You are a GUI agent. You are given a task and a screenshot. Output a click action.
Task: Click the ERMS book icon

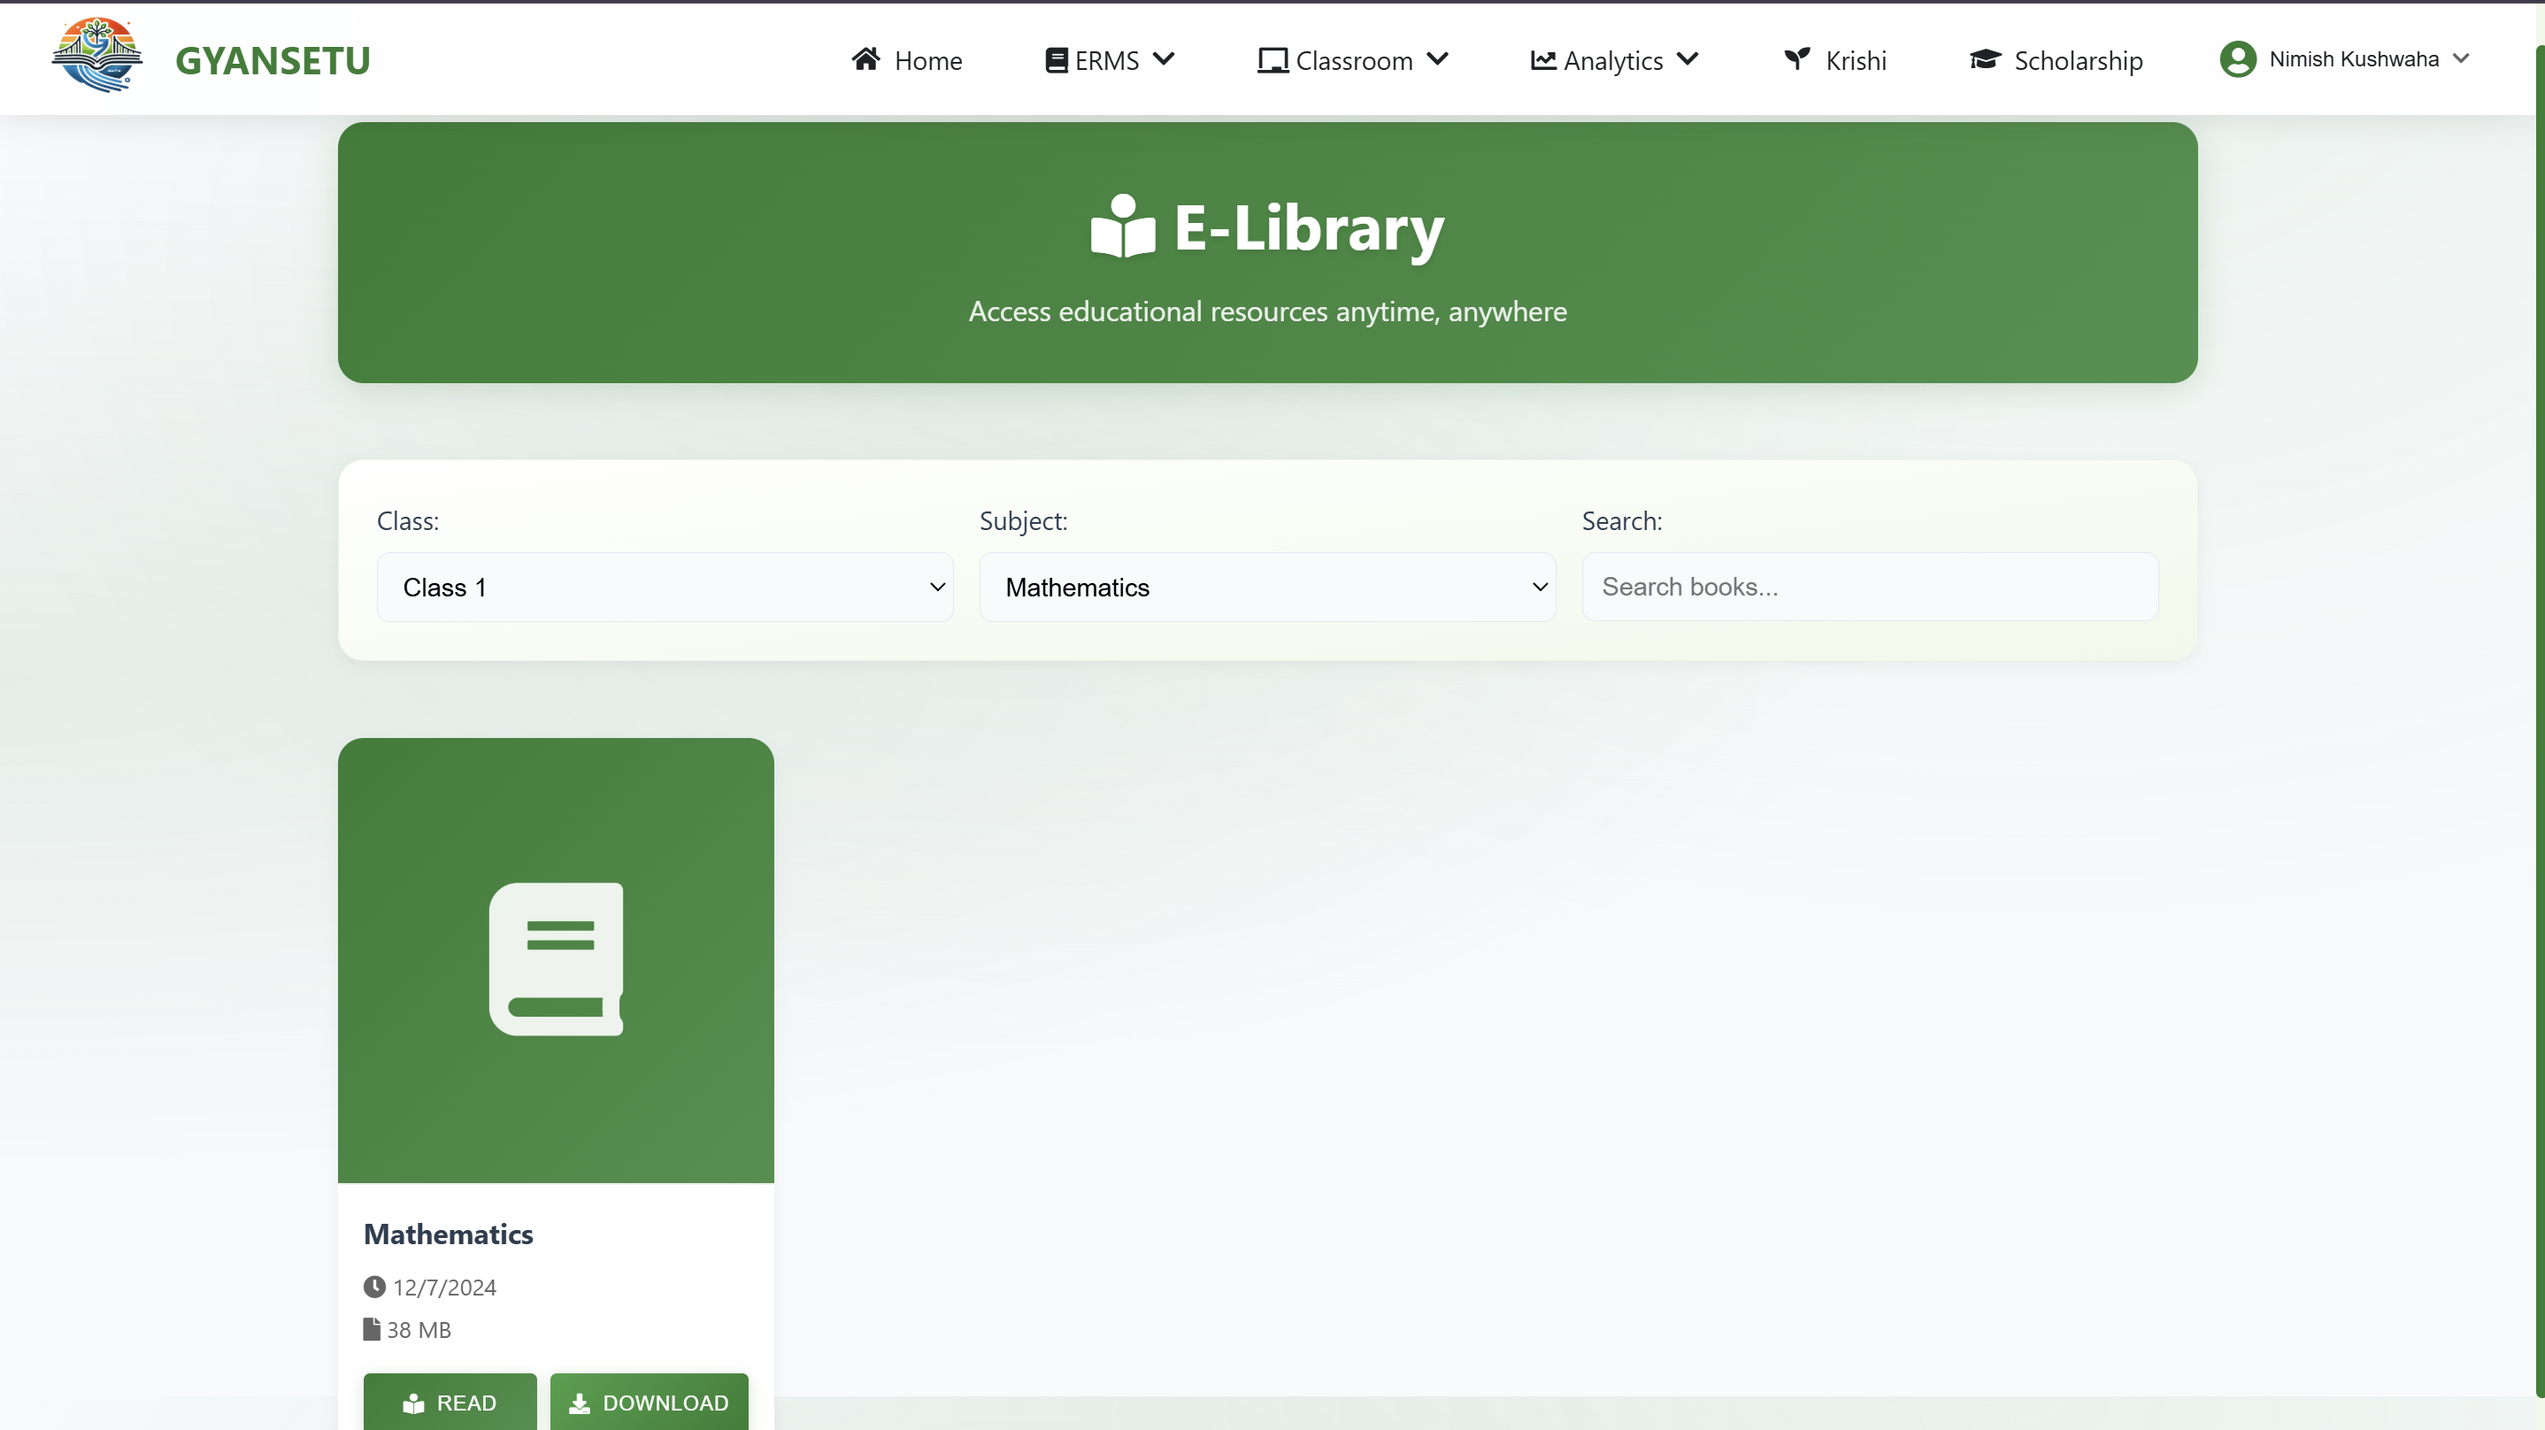1056,60
